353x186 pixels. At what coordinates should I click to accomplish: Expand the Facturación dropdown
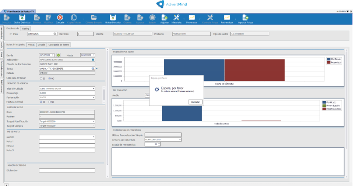pyautogui.click(x=93, y=97)
